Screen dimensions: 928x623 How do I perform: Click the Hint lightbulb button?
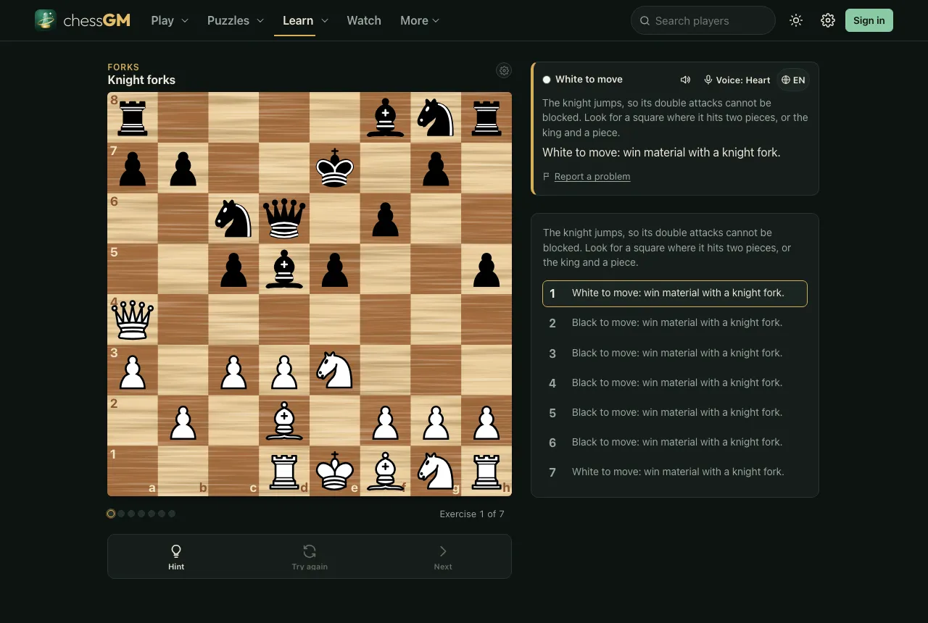176,556
